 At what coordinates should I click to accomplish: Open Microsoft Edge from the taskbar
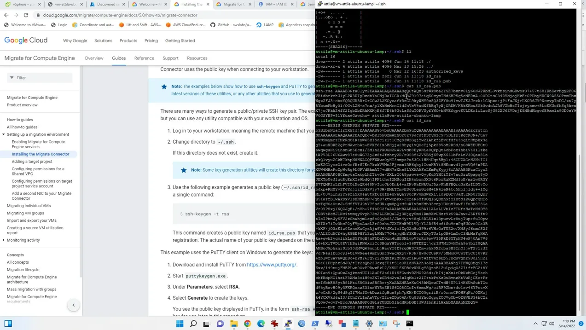click(x=261, y=324)
